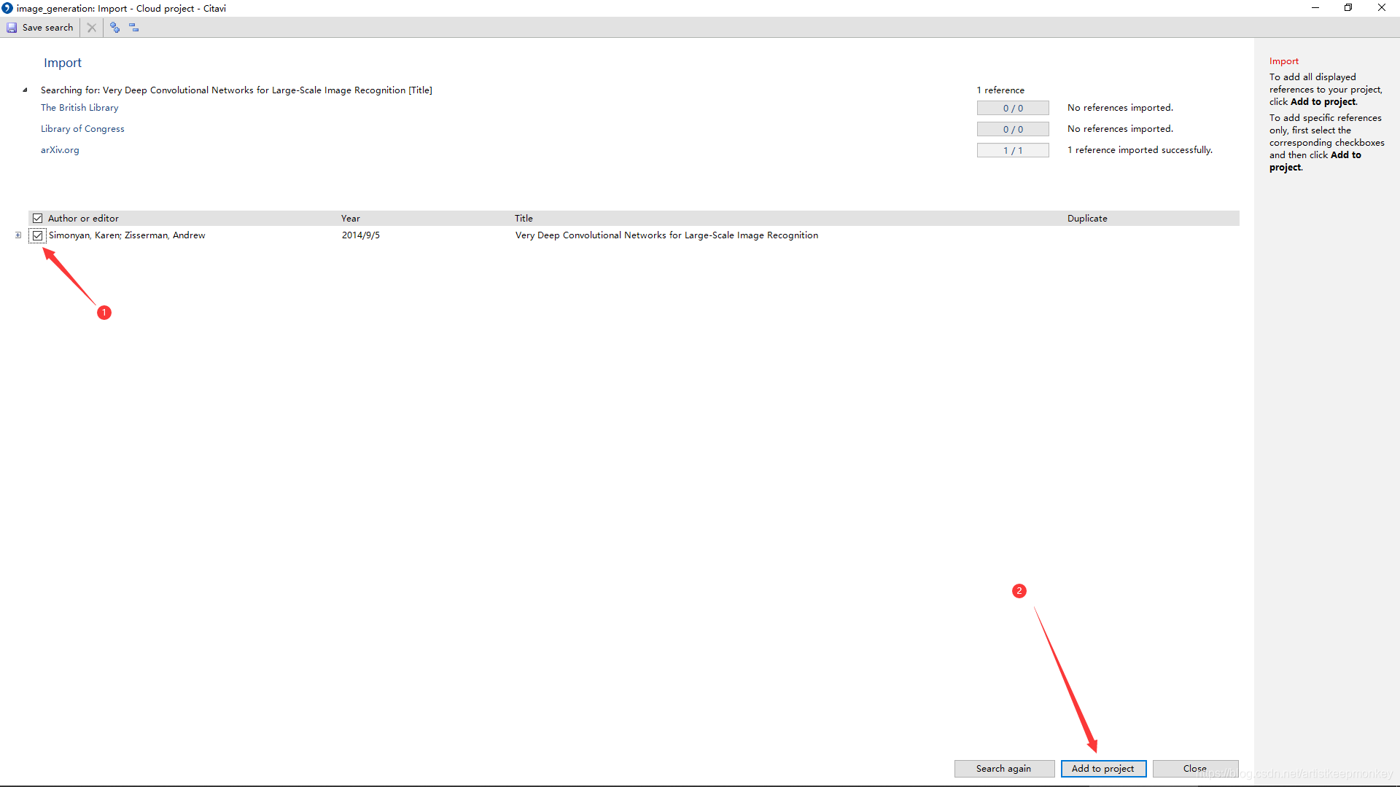Click the Duplicate column header

1087,219
